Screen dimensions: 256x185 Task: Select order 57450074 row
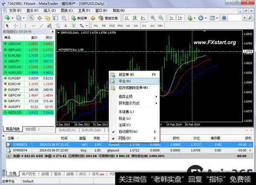click(129, 150)
